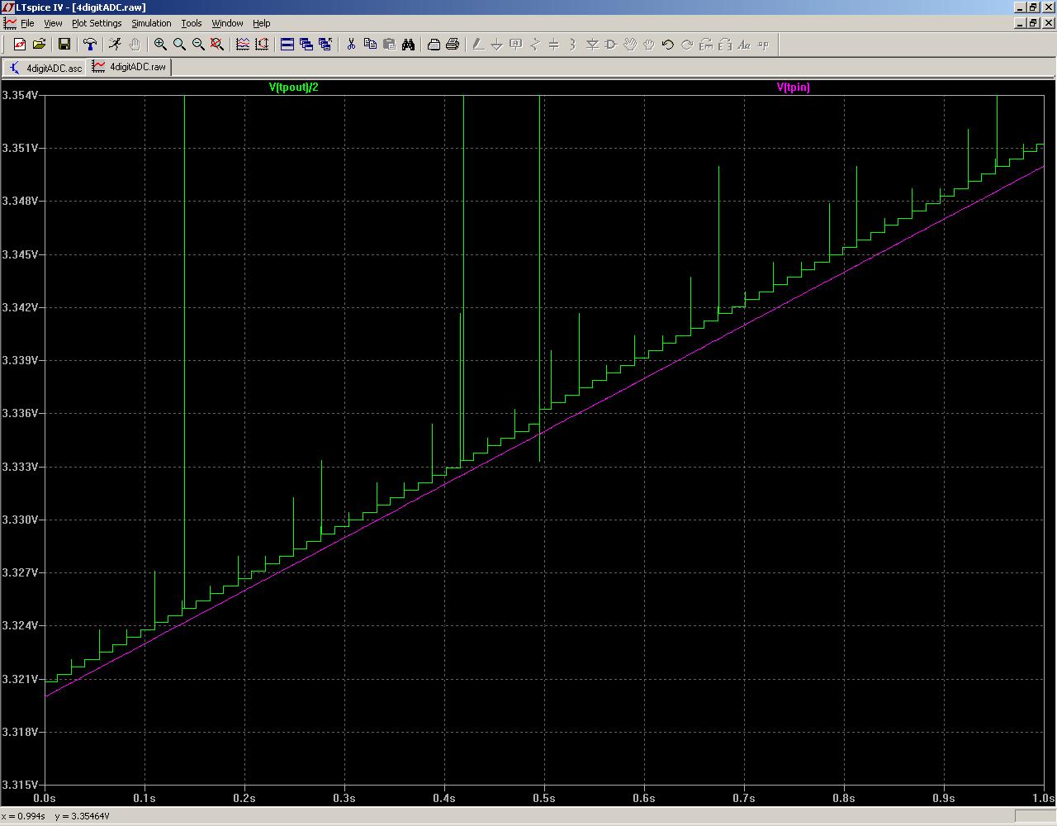The image size is (1057, 826).
Task: Restore the inner plot document window
Action: 1033,23
